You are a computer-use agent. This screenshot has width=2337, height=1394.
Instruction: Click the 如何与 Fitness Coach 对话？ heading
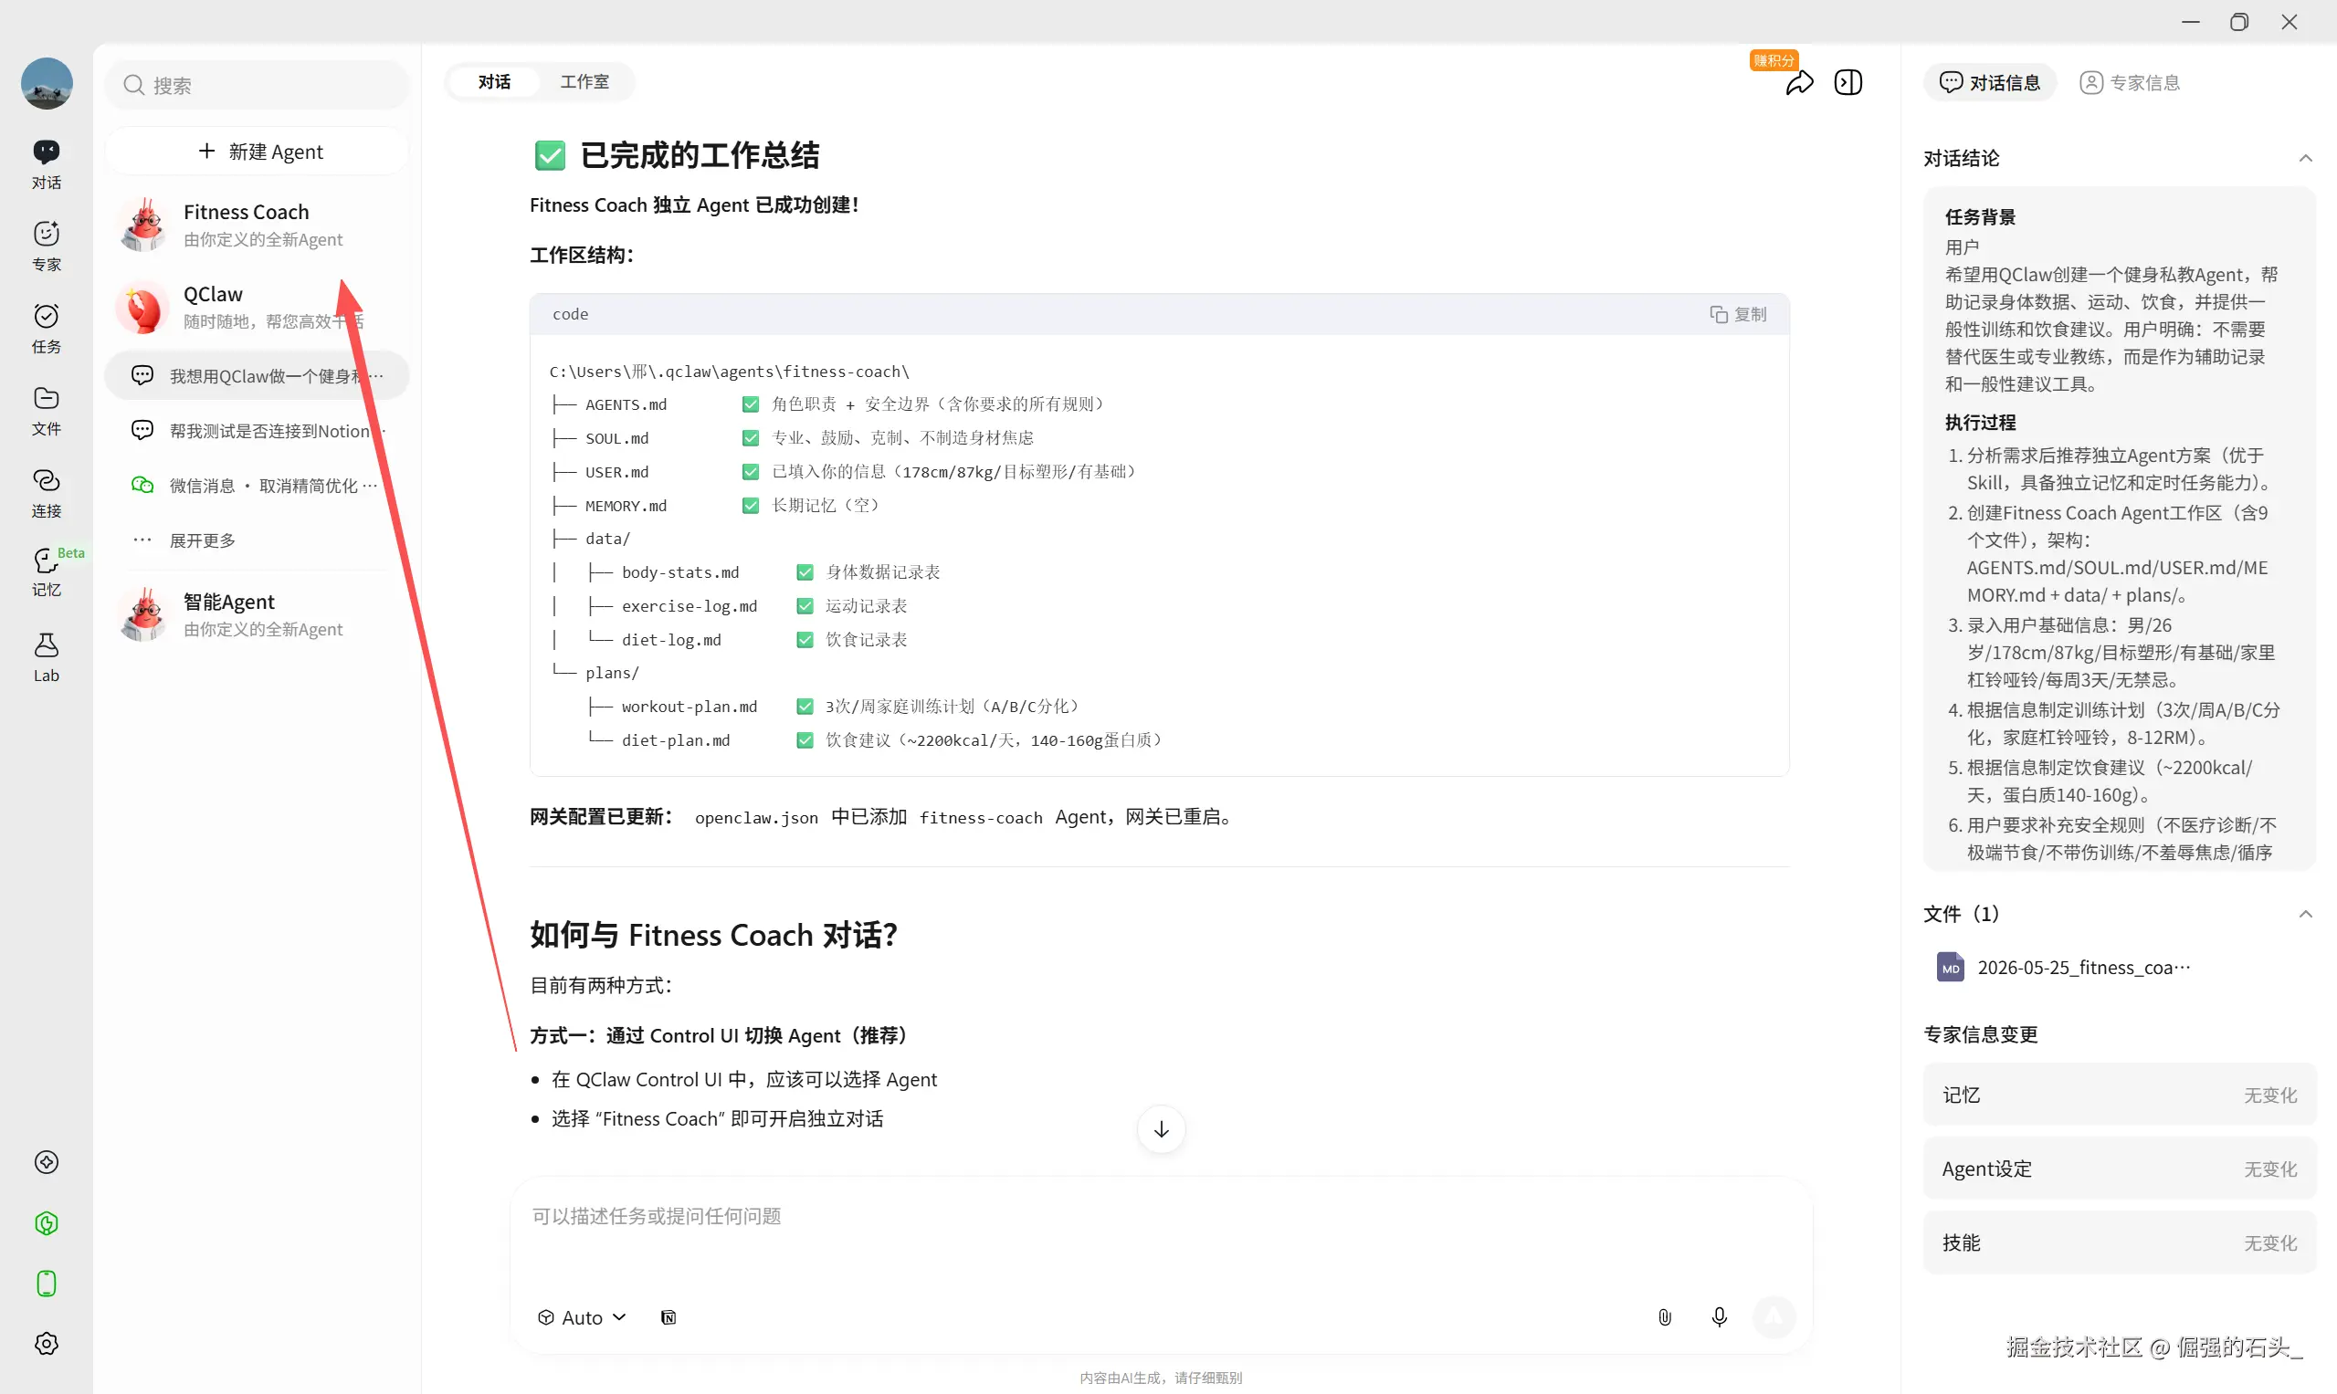714,935
